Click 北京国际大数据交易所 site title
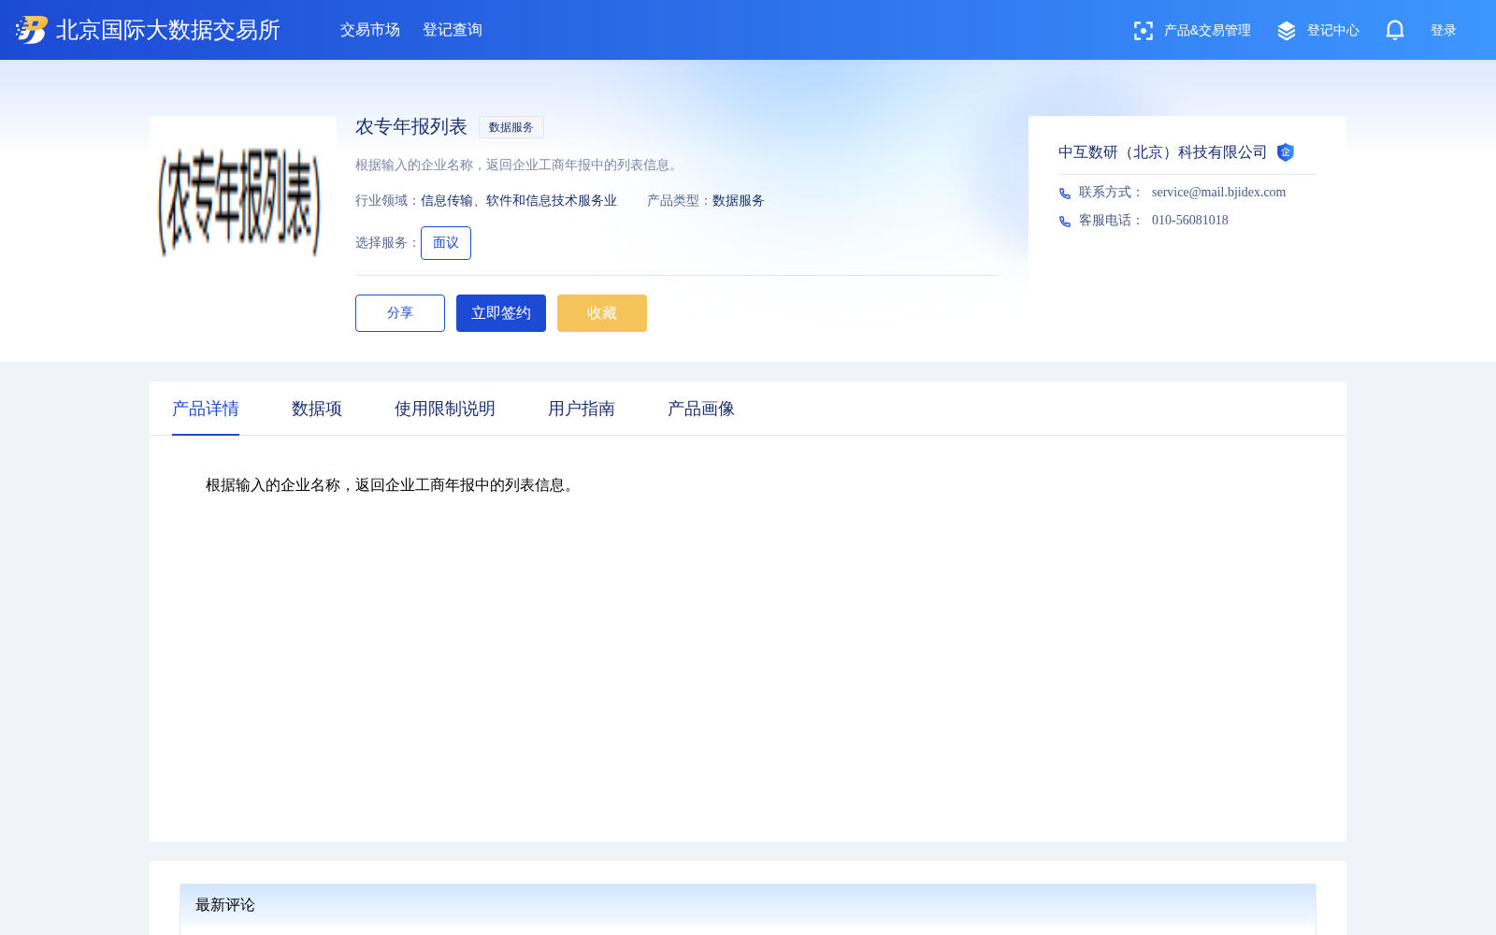Viewport: 1496px width, 935px height. (x=168, y=30)
